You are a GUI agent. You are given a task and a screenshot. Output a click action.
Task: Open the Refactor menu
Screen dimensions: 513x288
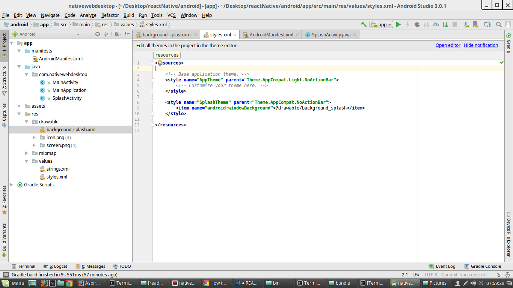[x=110, y=15]
